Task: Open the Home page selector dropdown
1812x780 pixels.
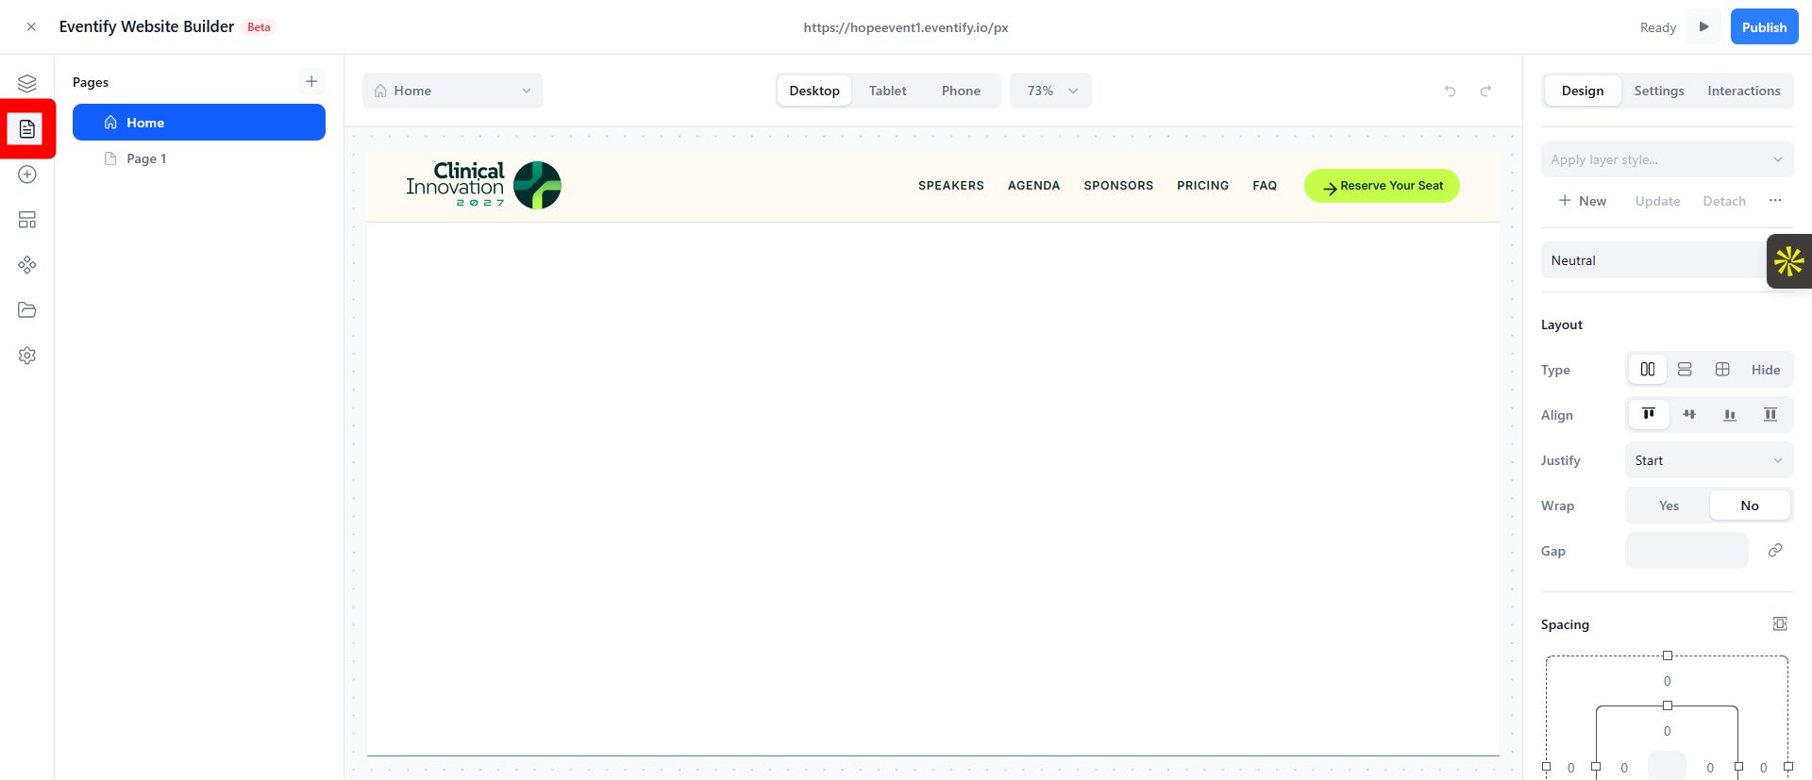Action: click(x=453, y=91)
